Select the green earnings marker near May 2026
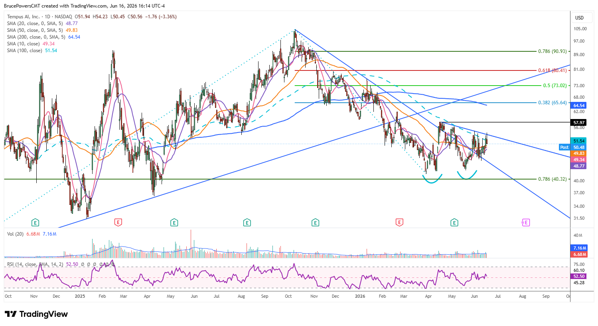The height and width of the screenshot is (326, 598). (454, 223)
